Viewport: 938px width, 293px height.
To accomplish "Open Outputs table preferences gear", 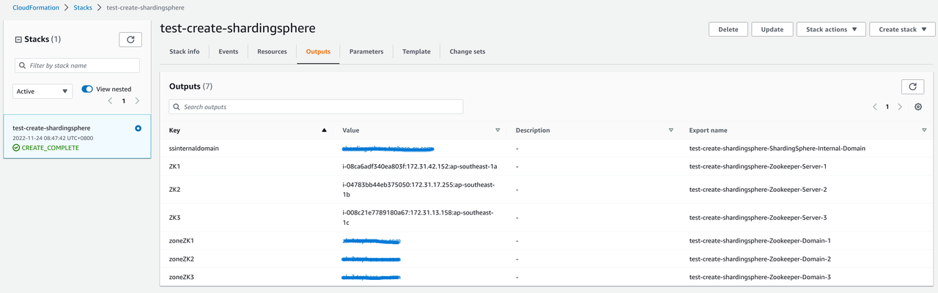I will (x=918, y=107).
